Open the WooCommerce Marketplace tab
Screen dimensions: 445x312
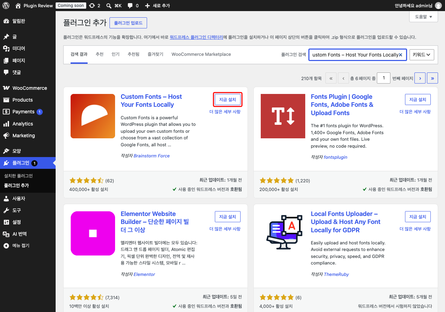tap(201, 54)
